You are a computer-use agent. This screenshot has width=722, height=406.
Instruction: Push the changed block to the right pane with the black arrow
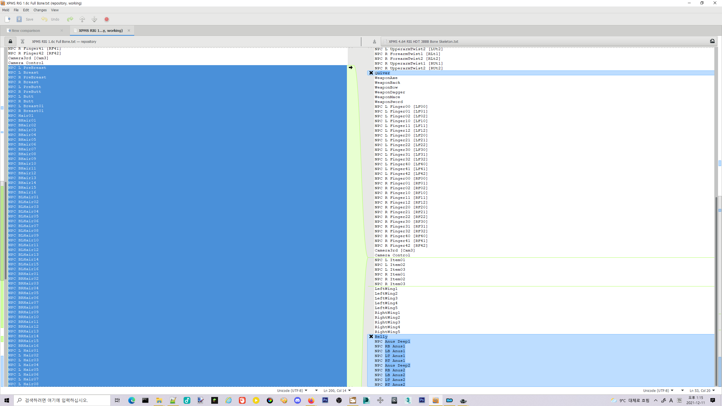click(351, 68)
